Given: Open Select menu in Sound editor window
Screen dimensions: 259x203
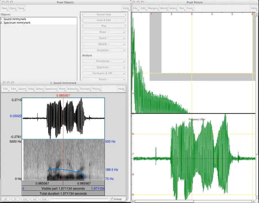Looking at the screenshot, I should (40, 89).
